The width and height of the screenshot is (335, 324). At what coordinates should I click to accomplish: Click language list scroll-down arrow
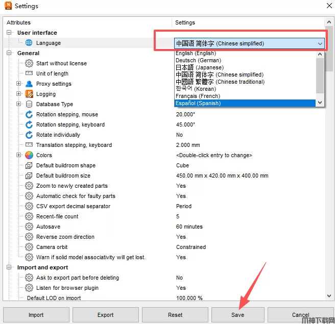click(320, 103)
